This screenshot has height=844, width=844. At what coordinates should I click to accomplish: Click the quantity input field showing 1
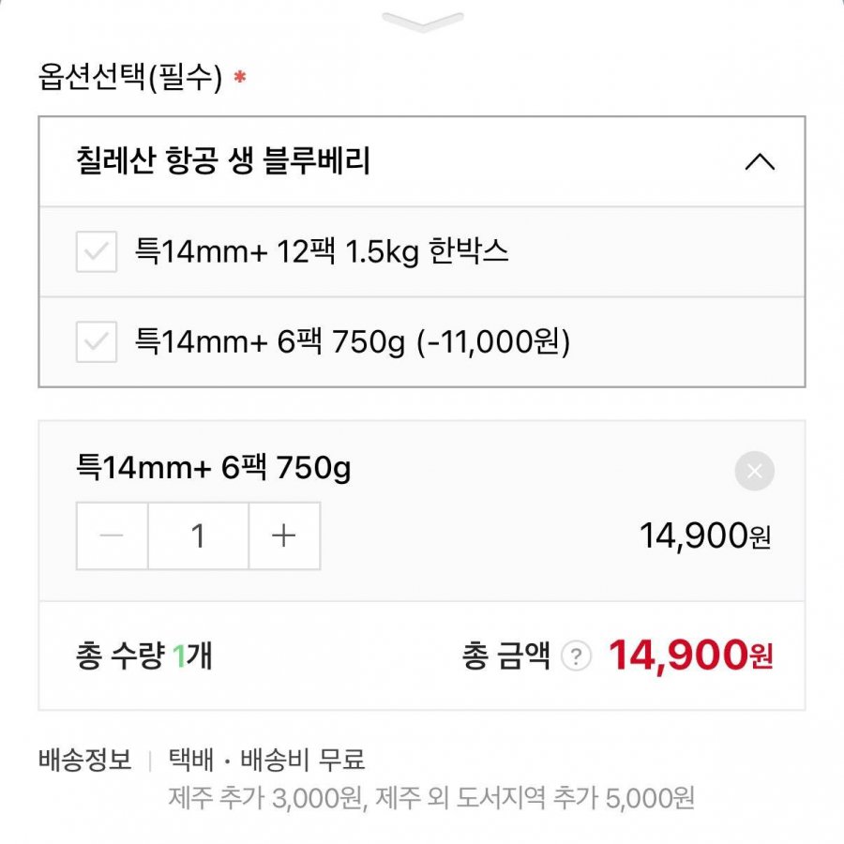point(198,535)
